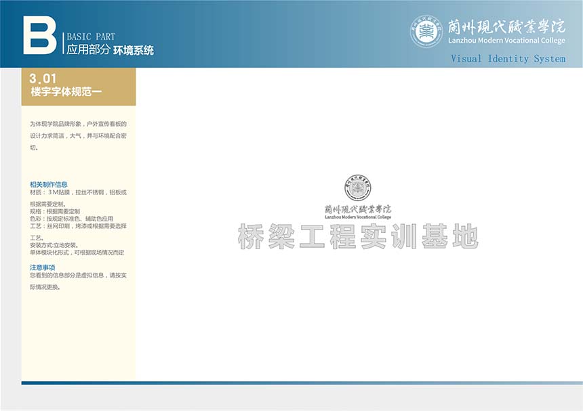This screenshot has width=583, height=411.
Task: Click the 相关制作信息 blue heading
Action: 48,184
